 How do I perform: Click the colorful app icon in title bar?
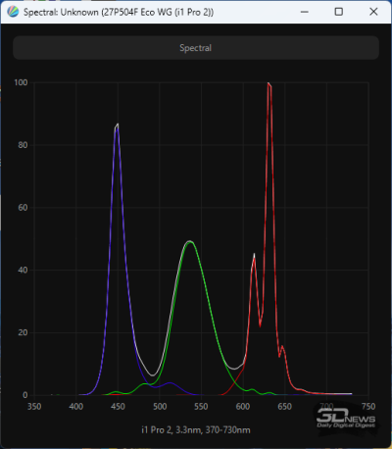point(13,12)
